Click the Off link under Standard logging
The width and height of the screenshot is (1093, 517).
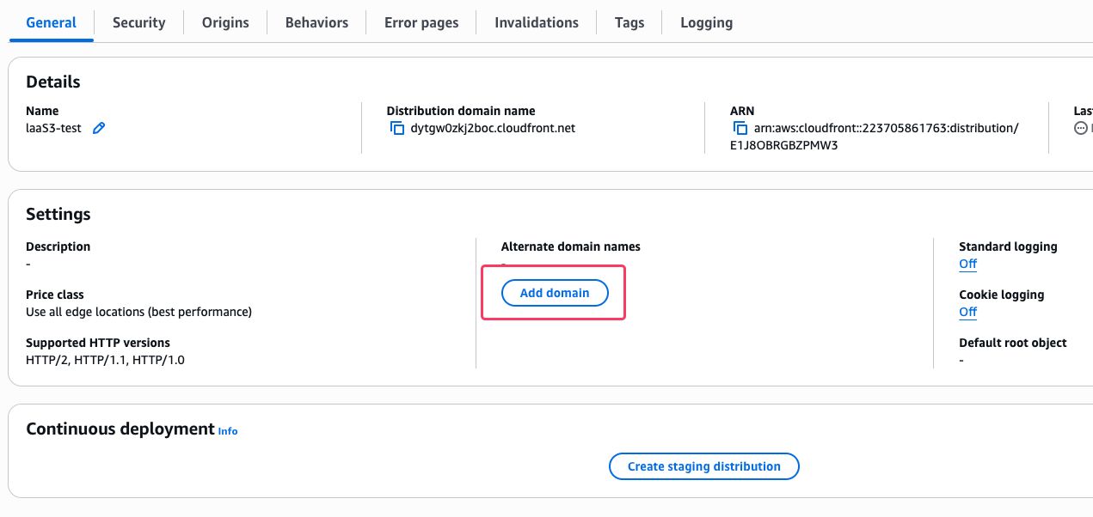[x=967, y=264]
